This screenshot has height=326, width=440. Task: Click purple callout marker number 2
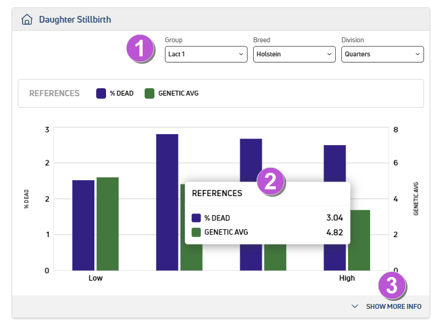click(x=271, y=182)
